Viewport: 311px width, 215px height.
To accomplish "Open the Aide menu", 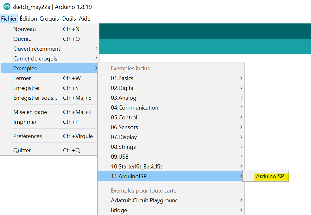I will point(85,18).
